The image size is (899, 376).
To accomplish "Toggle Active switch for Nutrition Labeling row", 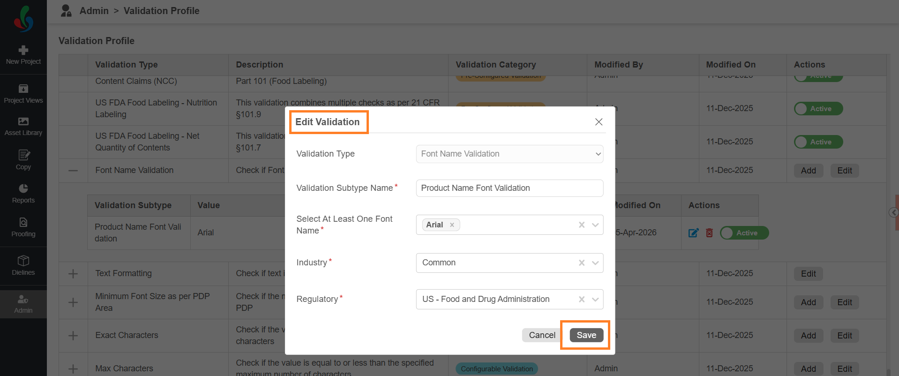I will click(x=818, y=109).
